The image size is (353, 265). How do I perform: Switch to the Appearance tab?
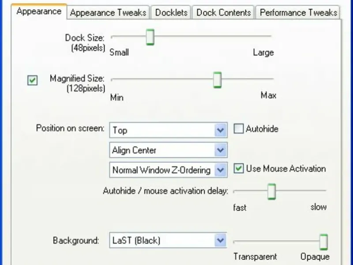coord(39,11)
